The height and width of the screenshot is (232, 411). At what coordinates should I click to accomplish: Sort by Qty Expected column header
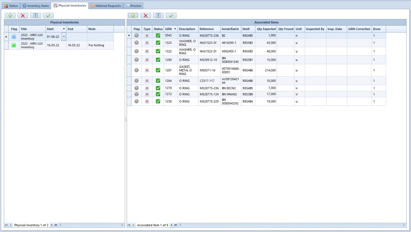(x=266, y=29)
